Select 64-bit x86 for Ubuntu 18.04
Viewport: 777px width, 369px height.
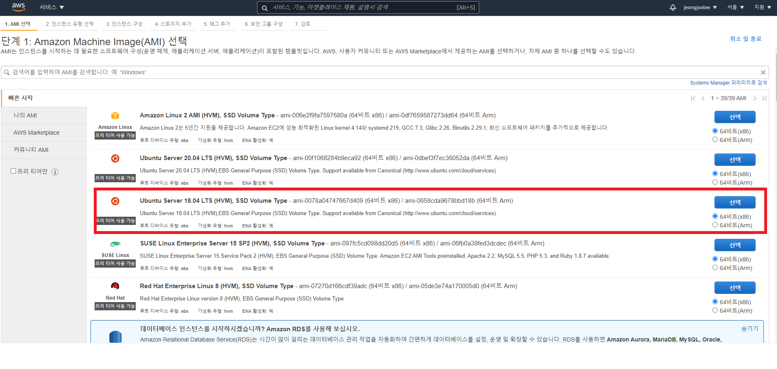715,216
